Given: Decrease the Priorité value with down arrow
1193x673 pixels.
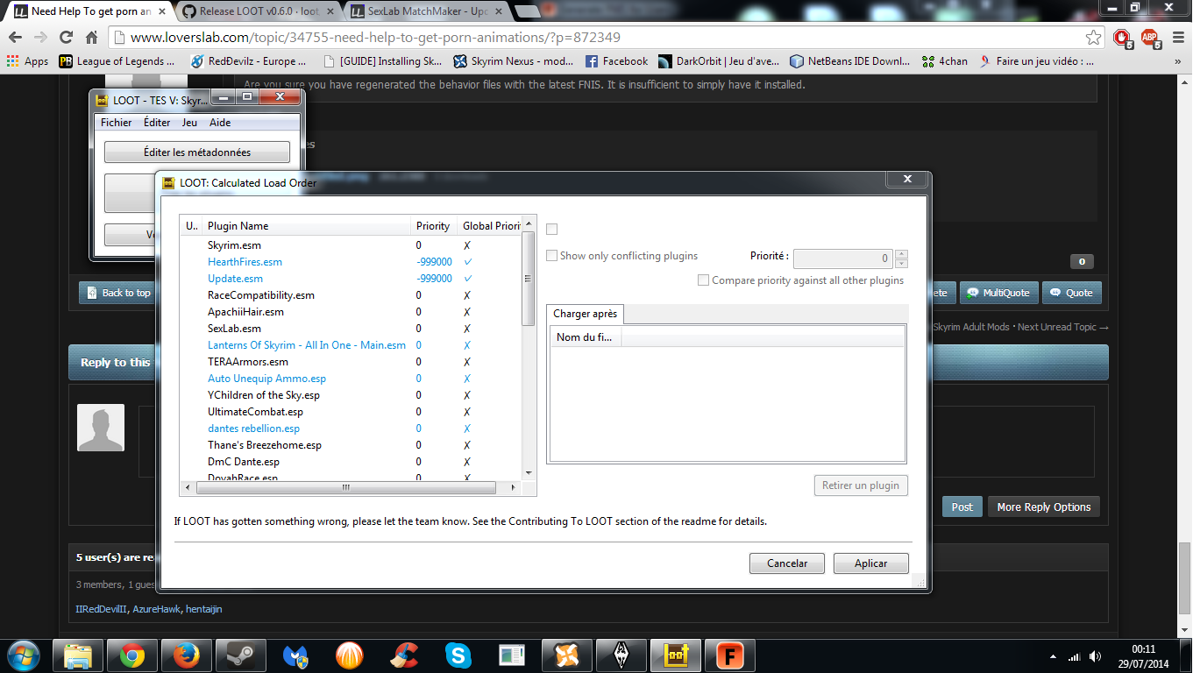Looking at the screenshot, I should [x=902, y=263].
